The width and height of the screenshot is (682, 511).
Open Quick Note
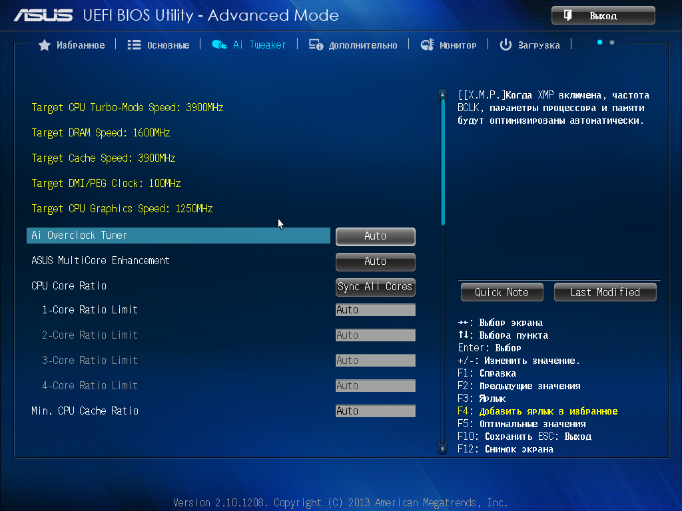click(502, 293)
